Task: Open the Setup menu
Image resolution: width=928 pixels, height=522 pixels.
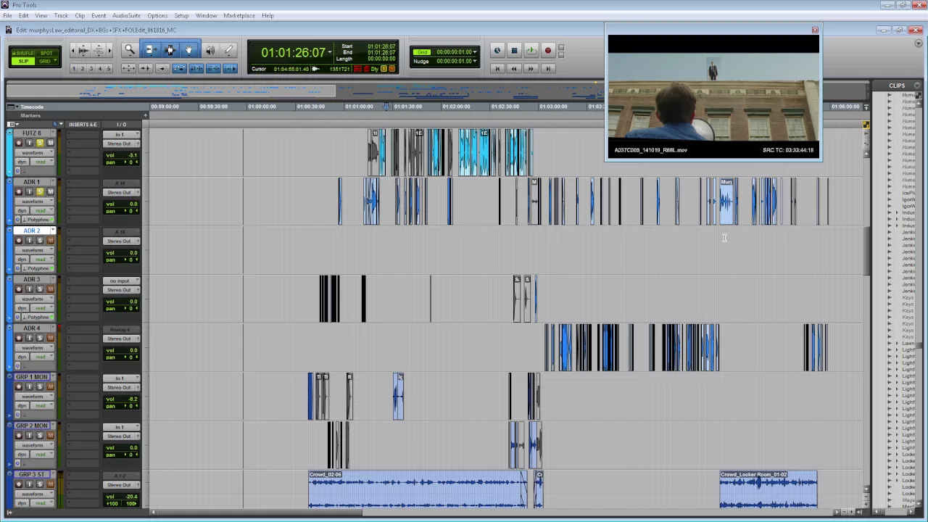Action: [181, 15]
